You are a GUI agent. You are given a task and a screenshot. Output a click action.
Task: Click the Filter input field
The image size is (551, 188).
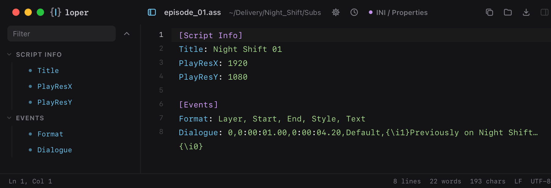(x=62, y=34)
